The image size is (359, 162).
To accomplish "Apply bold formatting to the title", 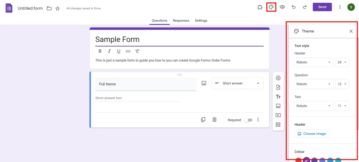I will 100,51.
